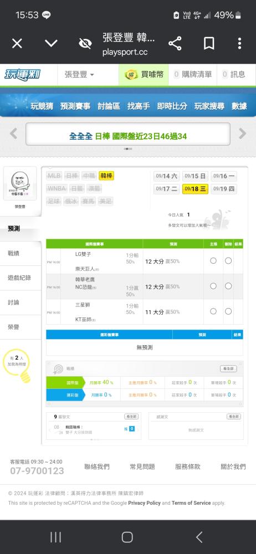Choose date 09/14 六
Image resolution: width=256 pixels, height=554 pixels.
(167, 176)
